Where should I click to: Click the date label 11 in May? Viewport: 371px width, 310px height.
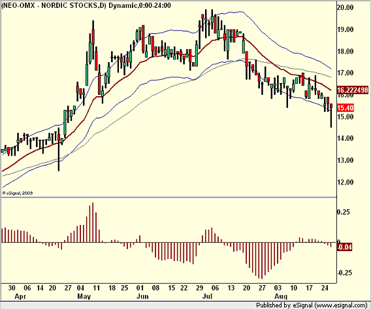[x=96, y=288]
